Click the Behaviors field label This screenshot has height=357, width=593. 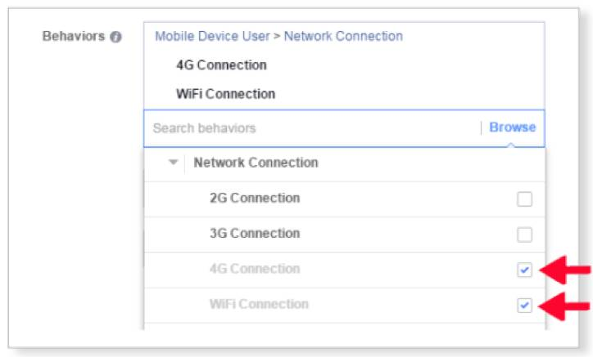click(74, 36)
